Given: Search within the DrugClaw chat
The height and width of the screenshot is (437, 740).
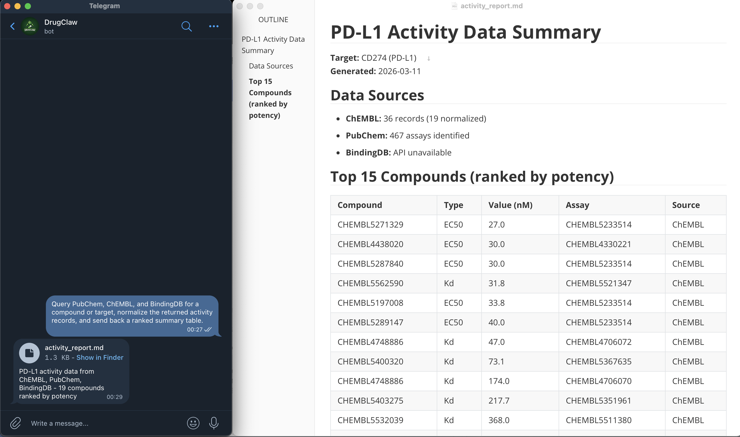Looking at the screenshot, I should coord(186,26).
